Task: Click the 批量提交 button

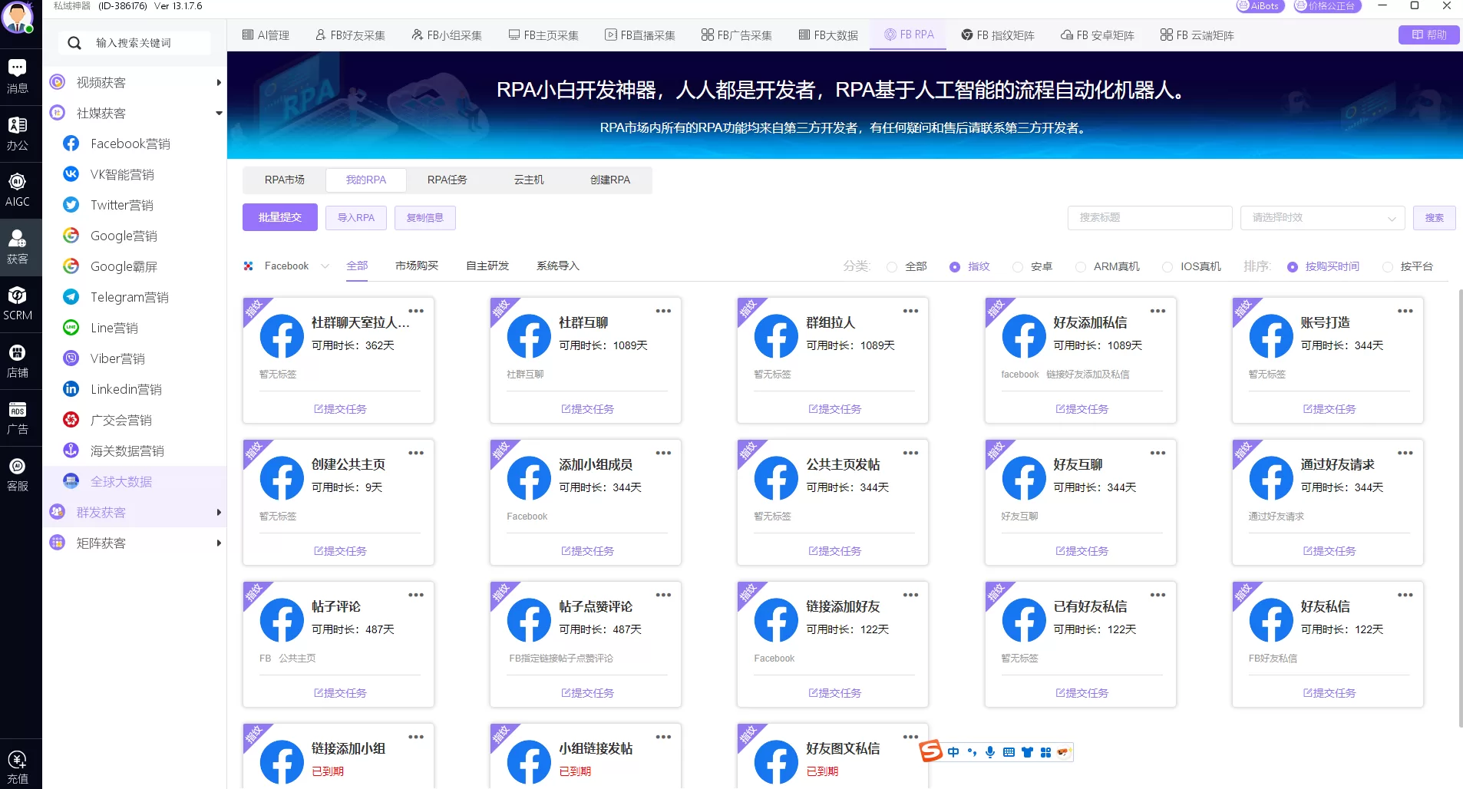Action: [280, 217]
